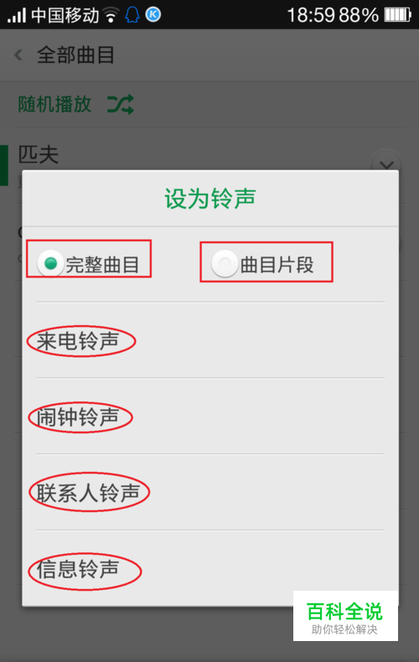Image resolution: width=419 pixels, height=662 pixels.
Task: Tap the shuffle icon next to 随机播放
Action: [121, 104]
